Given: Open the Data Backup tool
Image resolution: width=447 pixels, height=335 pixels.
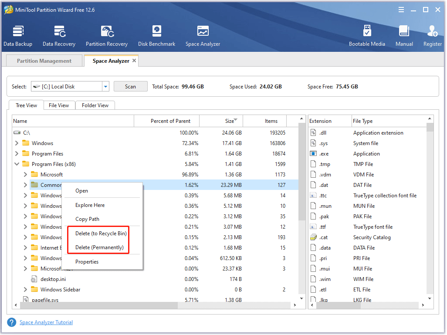Looking at the screenshot, I should (18, 36).
